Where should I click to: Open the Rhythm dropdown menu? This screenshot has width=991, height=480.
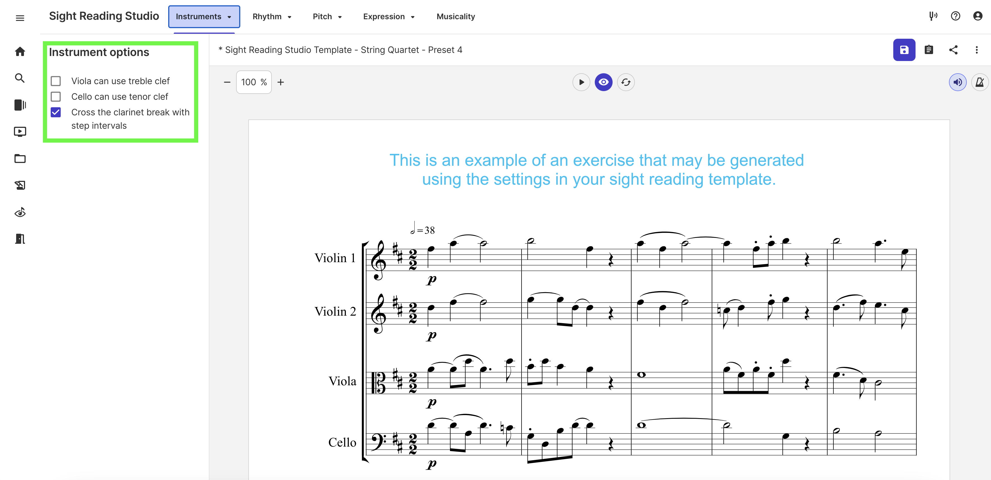click(x=272, y=16)
